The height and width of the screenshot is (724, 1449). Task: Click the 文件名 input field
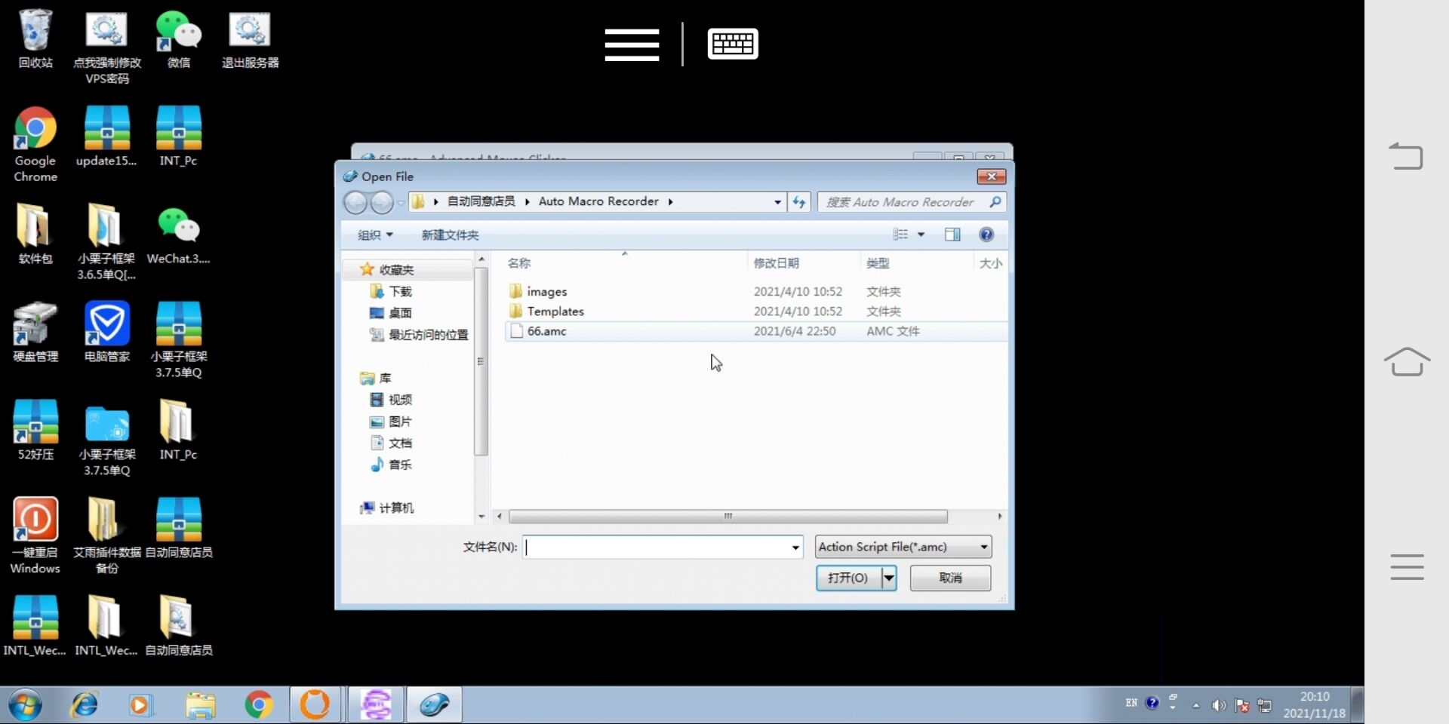(657, 548)
